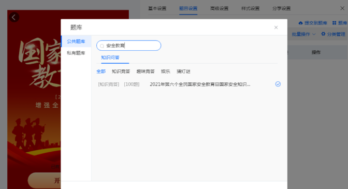The image size is (348, 189).
Task: Switch to the 样式设置 tab
Action: 250,8
